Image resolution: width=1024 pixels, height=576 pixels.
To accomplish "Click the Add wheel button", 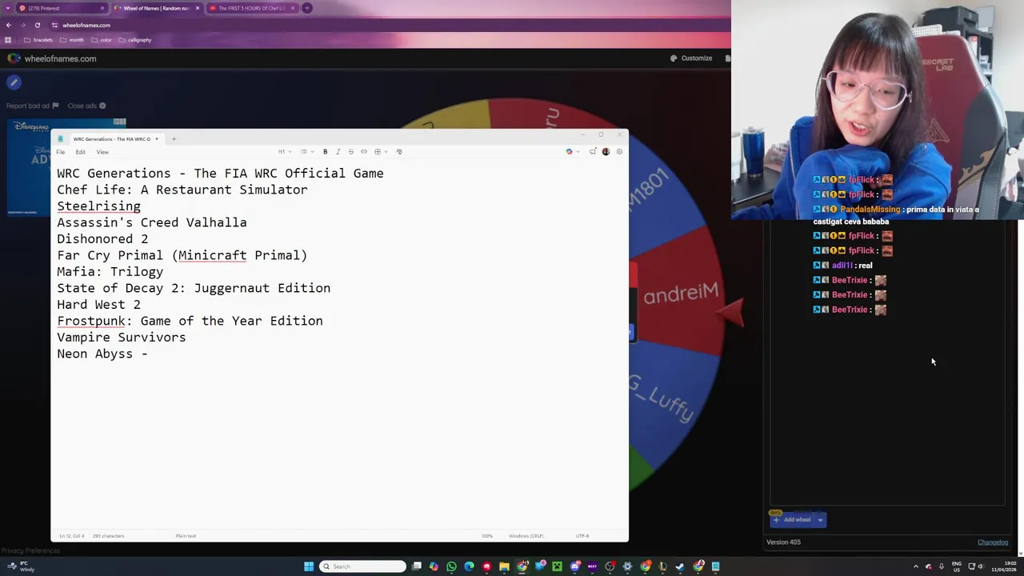I will 792,520.
